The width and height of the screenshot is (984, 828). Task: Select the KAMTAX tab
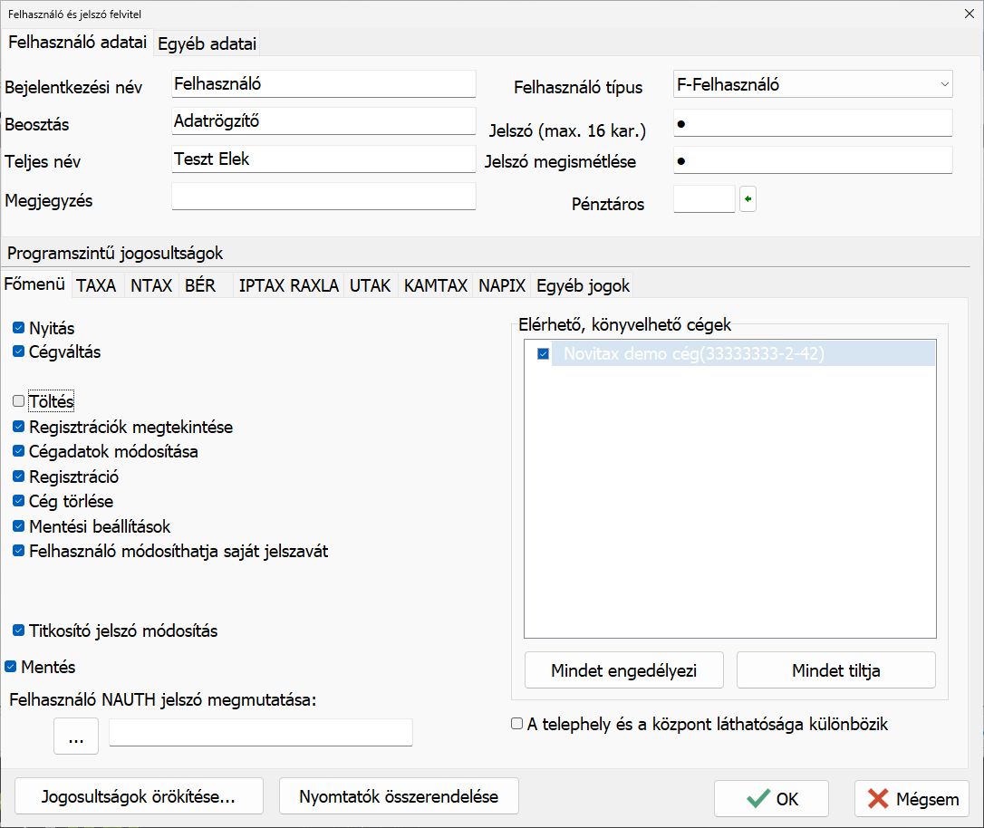pyautogui.click(x=436, y=285)
